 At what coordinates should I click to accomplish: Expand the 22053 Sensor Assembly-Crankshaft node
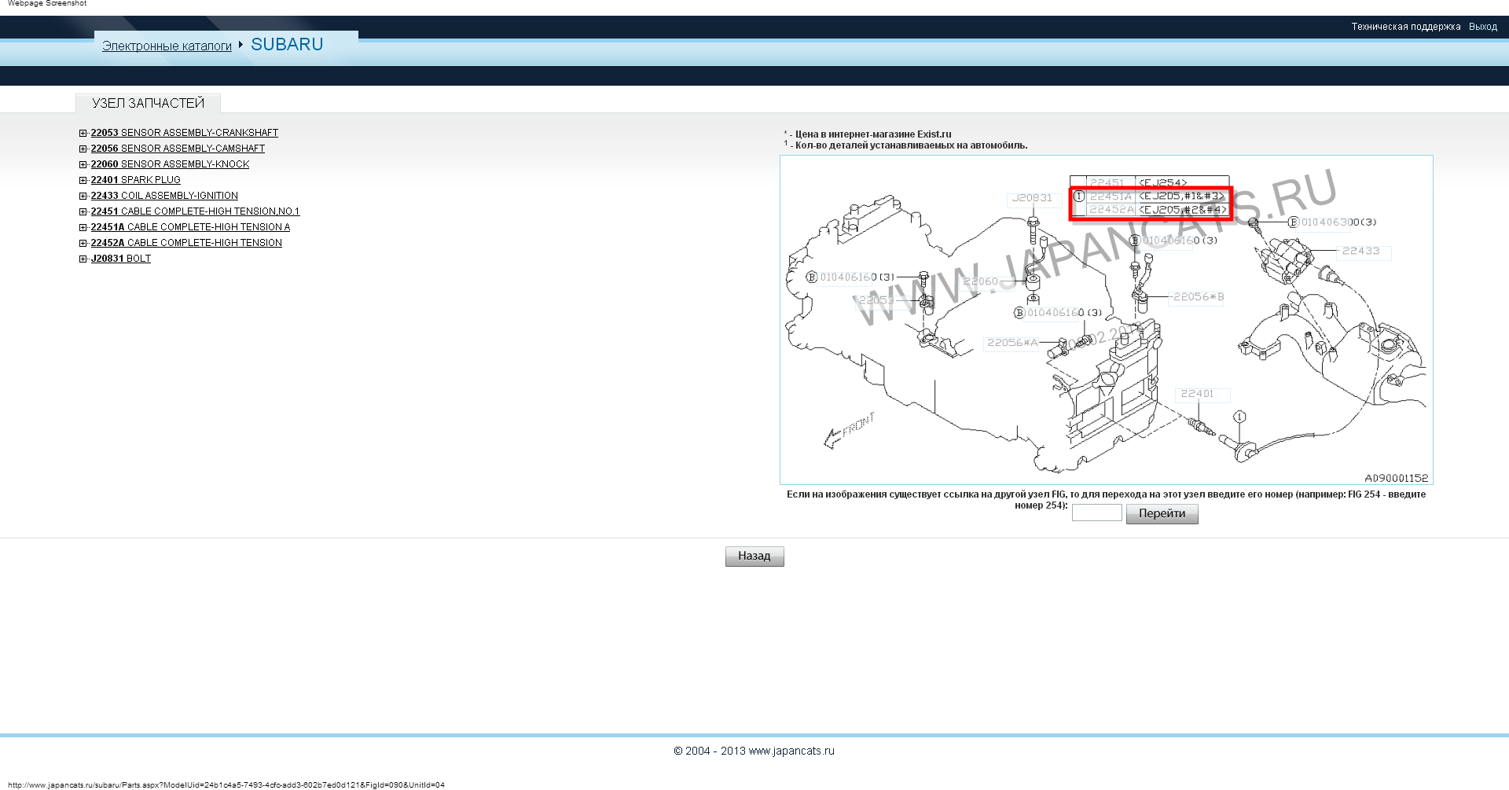[83, 134]
